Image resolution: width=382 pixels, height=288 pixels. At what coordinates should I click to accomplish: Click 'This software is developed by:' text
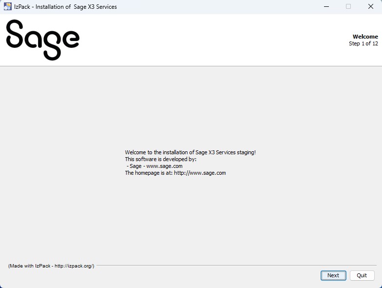pos(161,159)
